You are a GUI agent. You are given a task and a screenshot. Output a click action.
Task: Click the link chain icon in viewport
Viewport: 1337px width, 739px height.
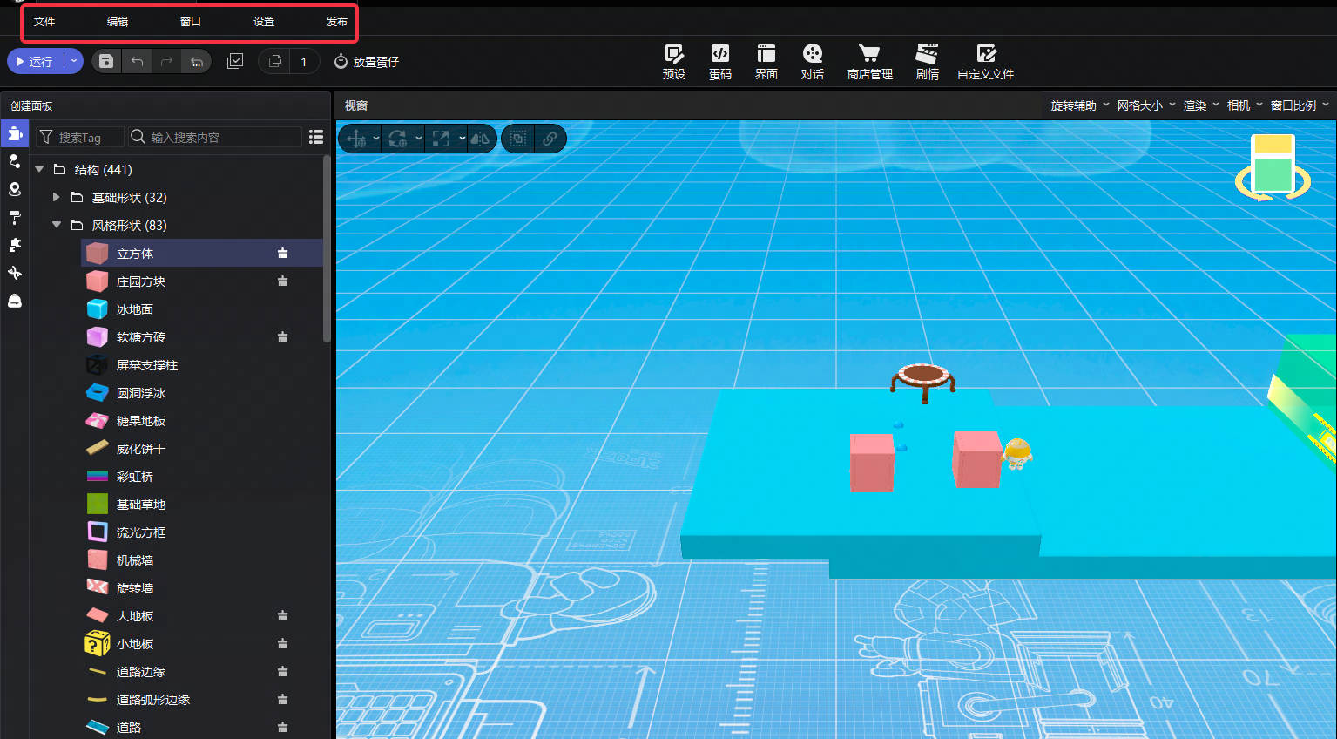point(550,139)
